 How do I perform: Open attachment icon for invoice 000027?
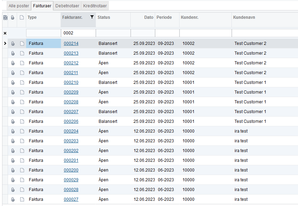pyautogui.click(x=13, y=199)
